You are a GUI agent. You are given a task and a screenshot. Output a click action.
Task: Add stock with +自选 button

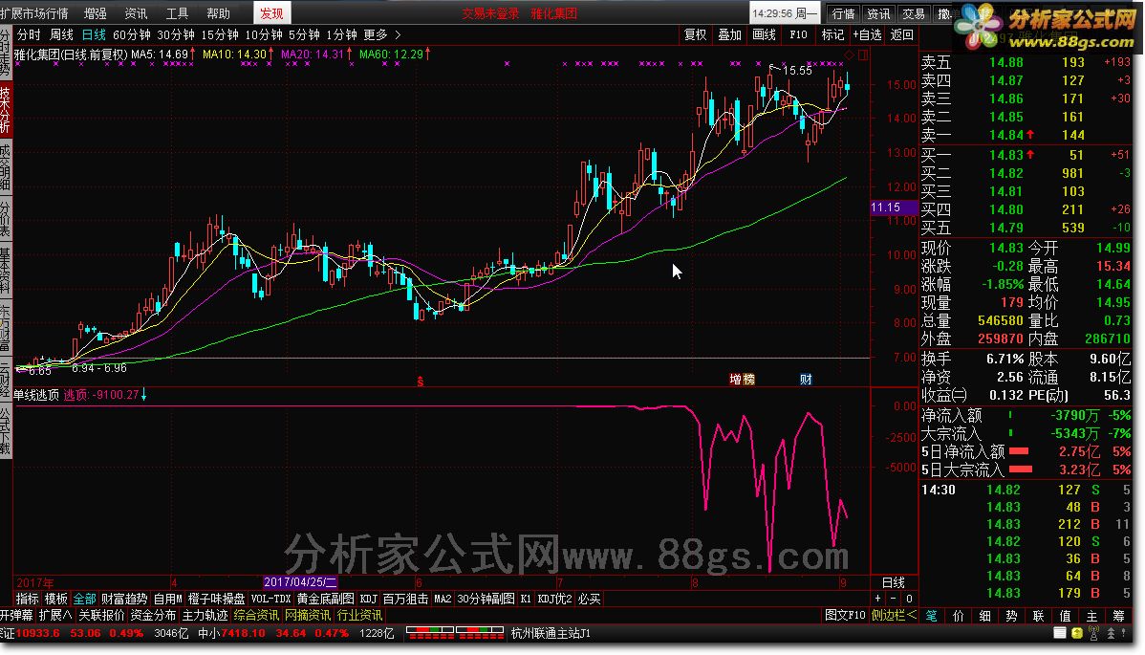[867, 34]
